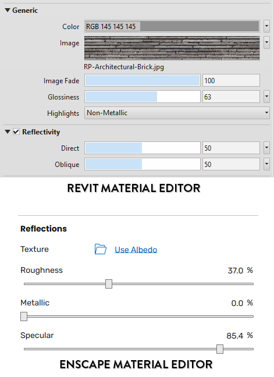Collapse the Reflectivity section triangle
This screenshot has height=377, width=274.
point(8,131)
